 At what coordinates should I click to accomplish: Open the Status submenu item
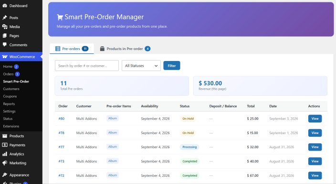click(8, 119)
